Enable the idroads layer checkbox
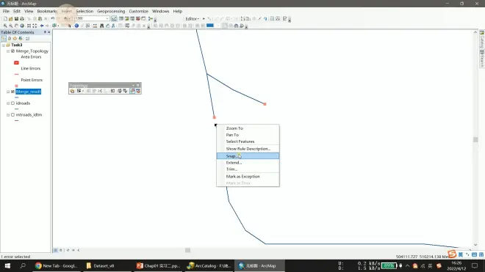 (x=12, y=103)
